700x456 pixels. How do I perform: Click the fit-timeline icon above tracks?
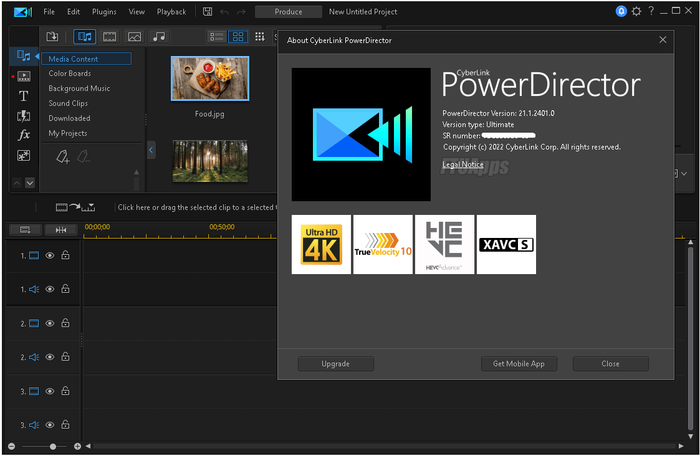pos(61,230)
